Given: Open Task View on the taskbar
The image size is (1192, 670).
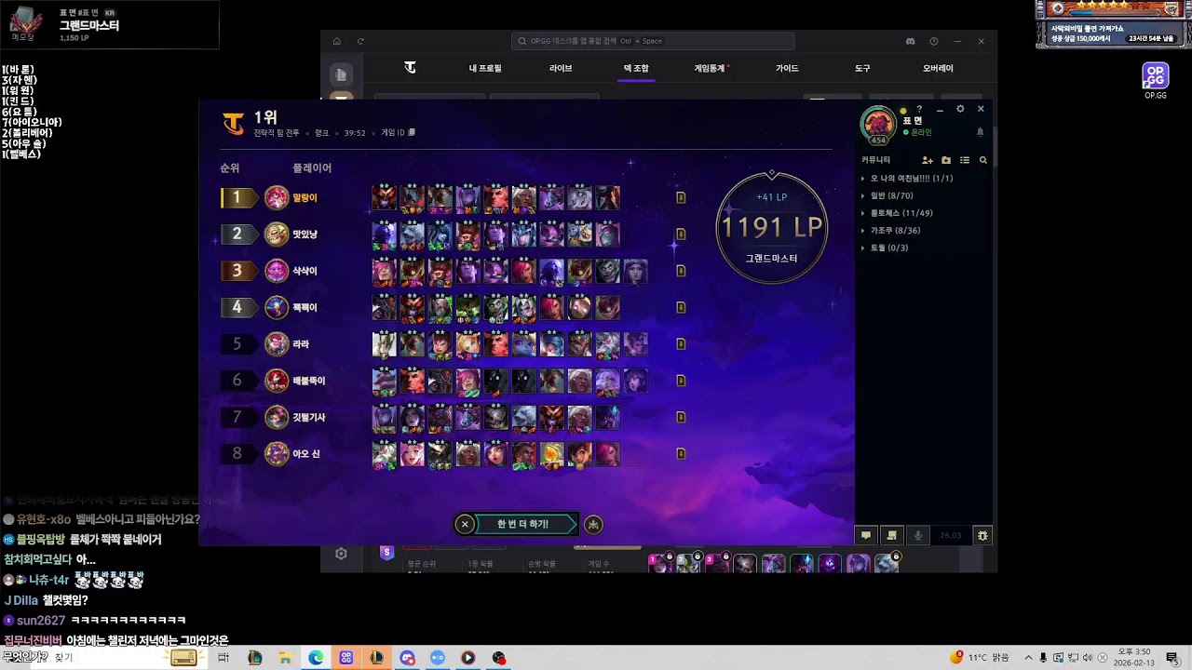Looking at the screenshot, I should tap(223, 658).
